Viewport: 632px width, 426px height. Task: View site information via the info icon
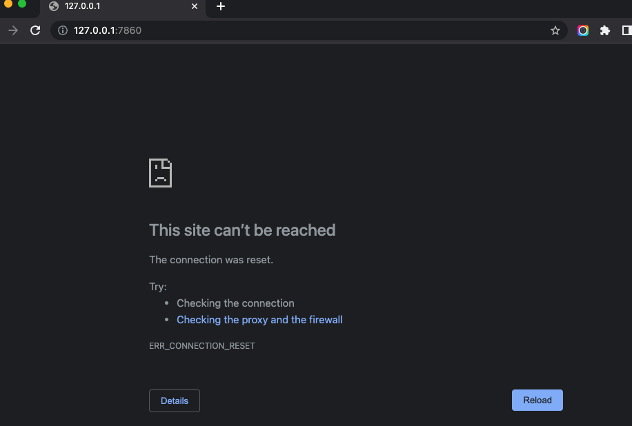tap(63, 30)
